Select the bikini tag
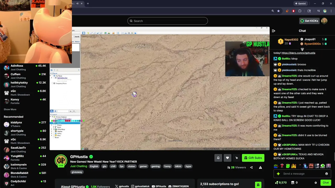 [178, 166]
